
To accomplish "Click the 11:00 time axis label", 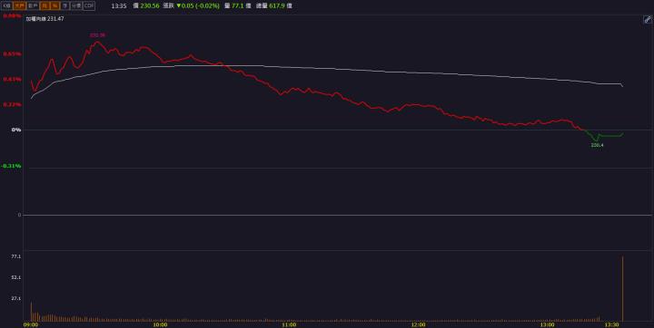I will (x=289, y=324).
